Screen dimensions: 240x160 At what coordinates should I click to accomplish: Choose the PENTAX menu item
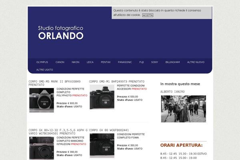[x=106, y=62]
